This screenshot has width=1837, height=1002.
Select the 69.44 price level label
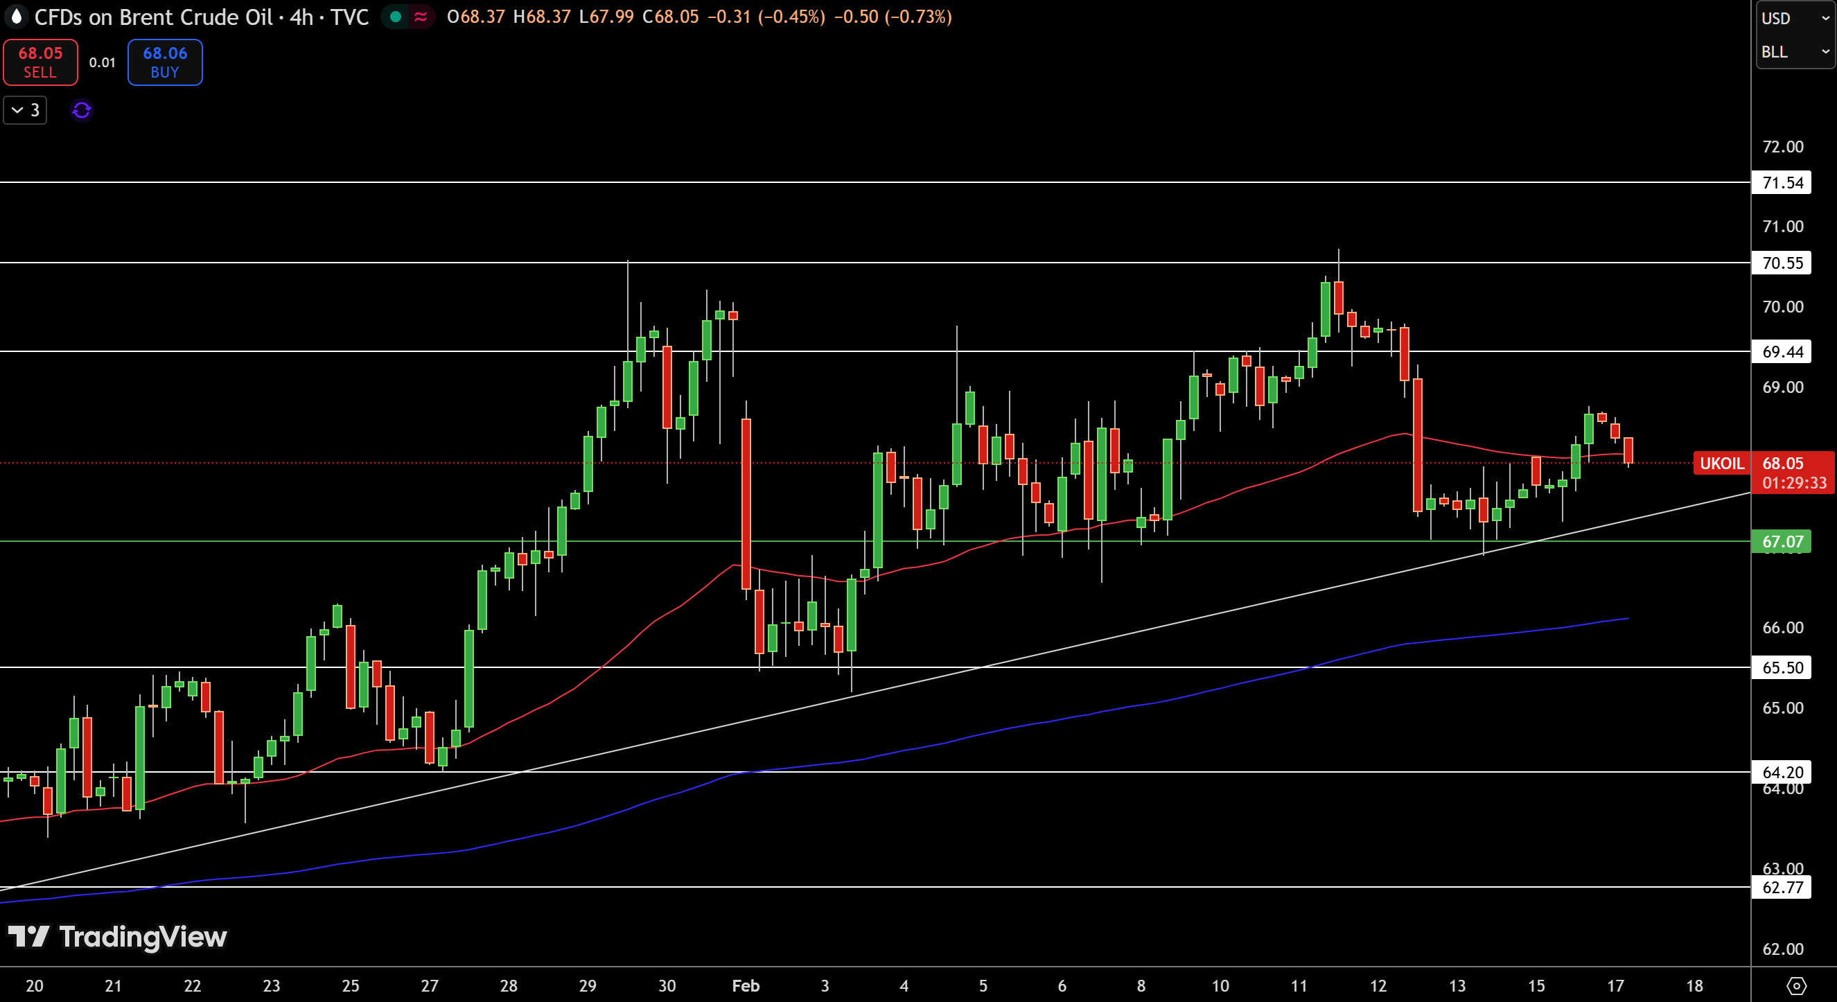click(1782, 351)
